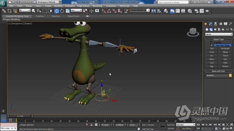
Task: Select the Shapes category icon
Action: (x=211, y=29)
